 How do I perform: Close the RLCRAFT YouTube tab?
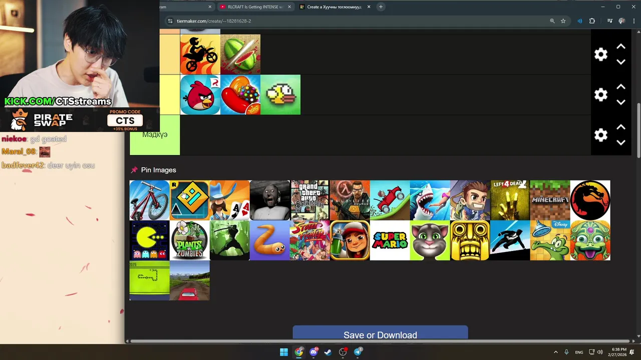coord(289,7)
